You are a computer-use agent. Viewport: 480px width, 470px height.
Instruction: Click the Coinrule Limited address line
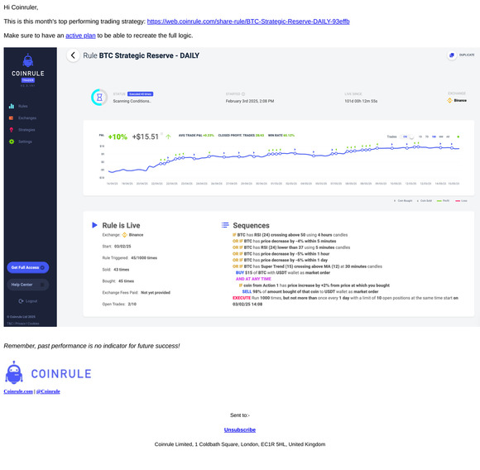coord(240,444)
